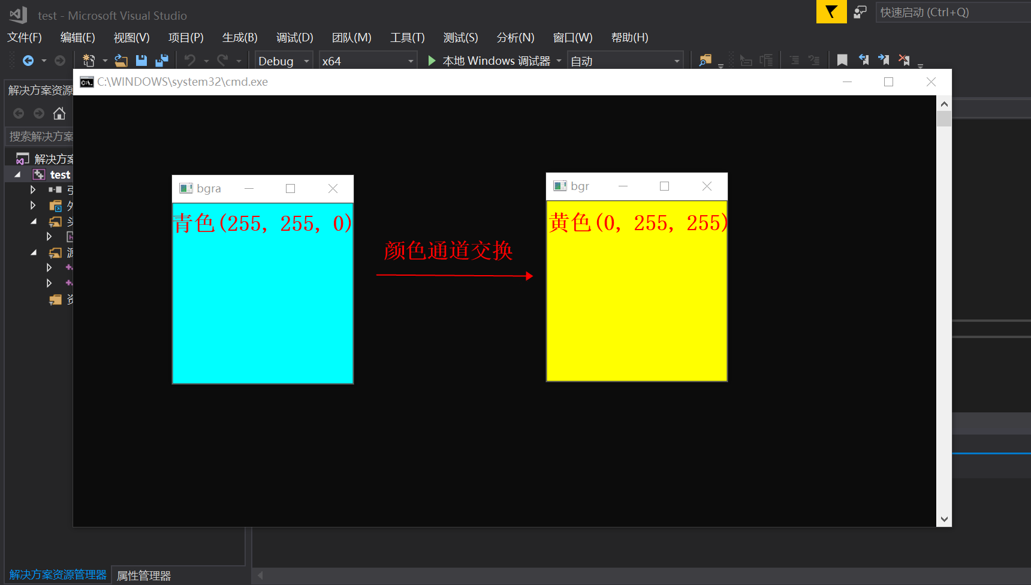Open the debugger target dropdown arrow
Viewport: 1031px width, 585px height.
(559, 61)
